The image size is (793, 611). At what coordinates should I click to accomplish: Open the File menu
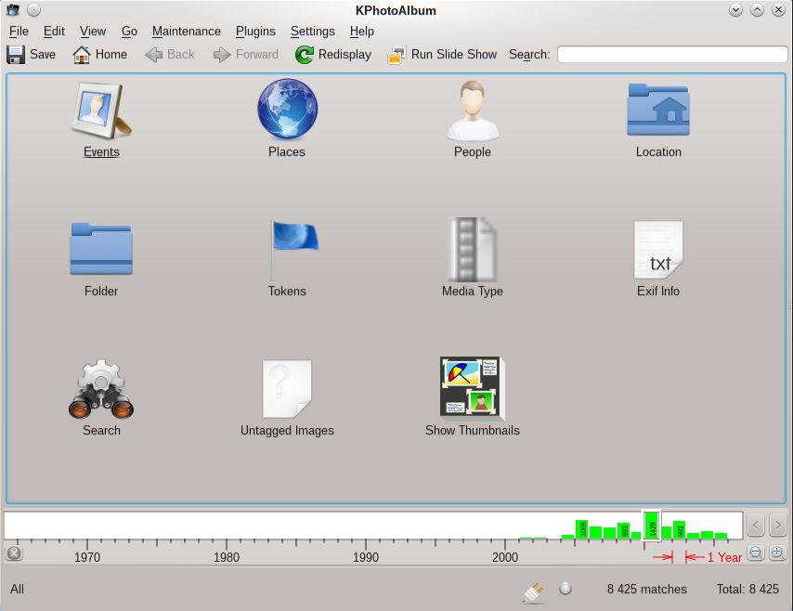pos(19,32)
